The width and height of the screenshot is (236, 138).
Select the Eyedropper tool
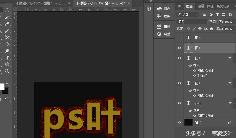7,24
